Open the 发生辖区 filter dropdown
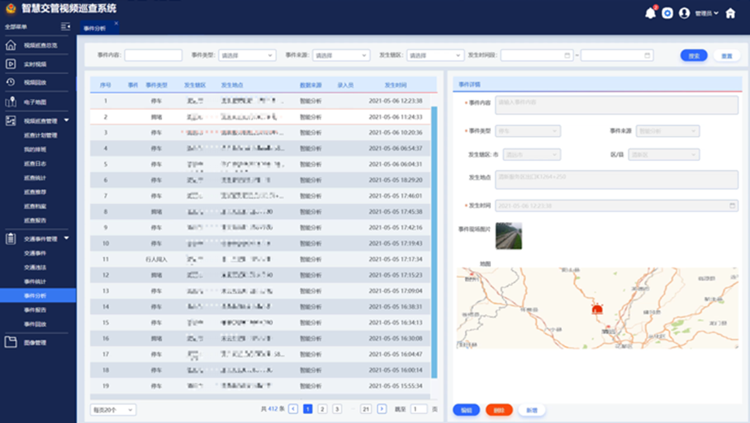 pos(436,55)
